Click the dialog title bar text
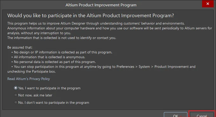This screenshot has width=216, height=117. (101, 5)
